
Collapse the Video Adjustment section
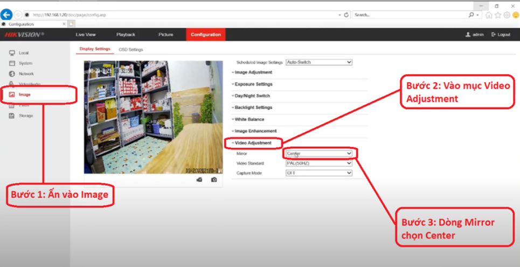253,143
